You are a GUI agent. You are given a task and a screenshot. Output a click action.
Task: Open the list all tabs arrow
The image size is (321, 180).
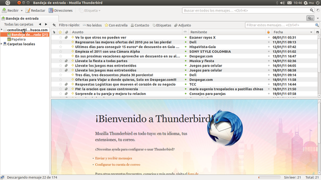click(317, 18)
